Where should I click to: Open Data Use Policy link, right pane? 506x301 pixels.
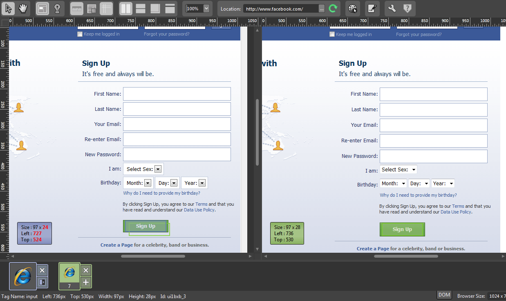pyautogui.click(x=456, y=212)
